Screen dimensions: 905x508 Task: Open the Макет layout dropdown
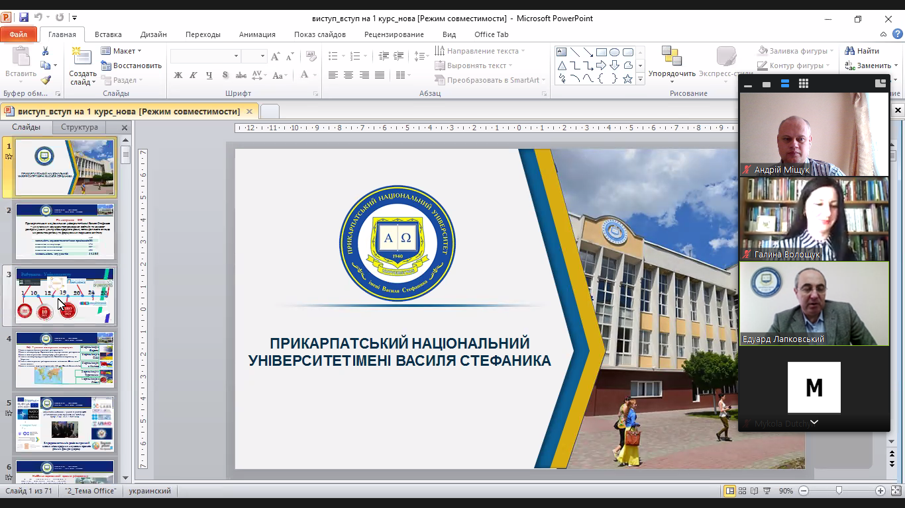121,51
